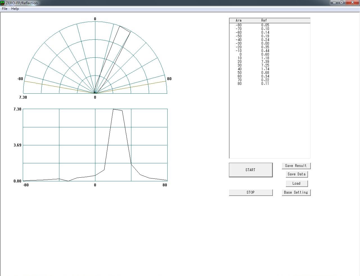Click the peak of the line graph

(x=113, y=109)
